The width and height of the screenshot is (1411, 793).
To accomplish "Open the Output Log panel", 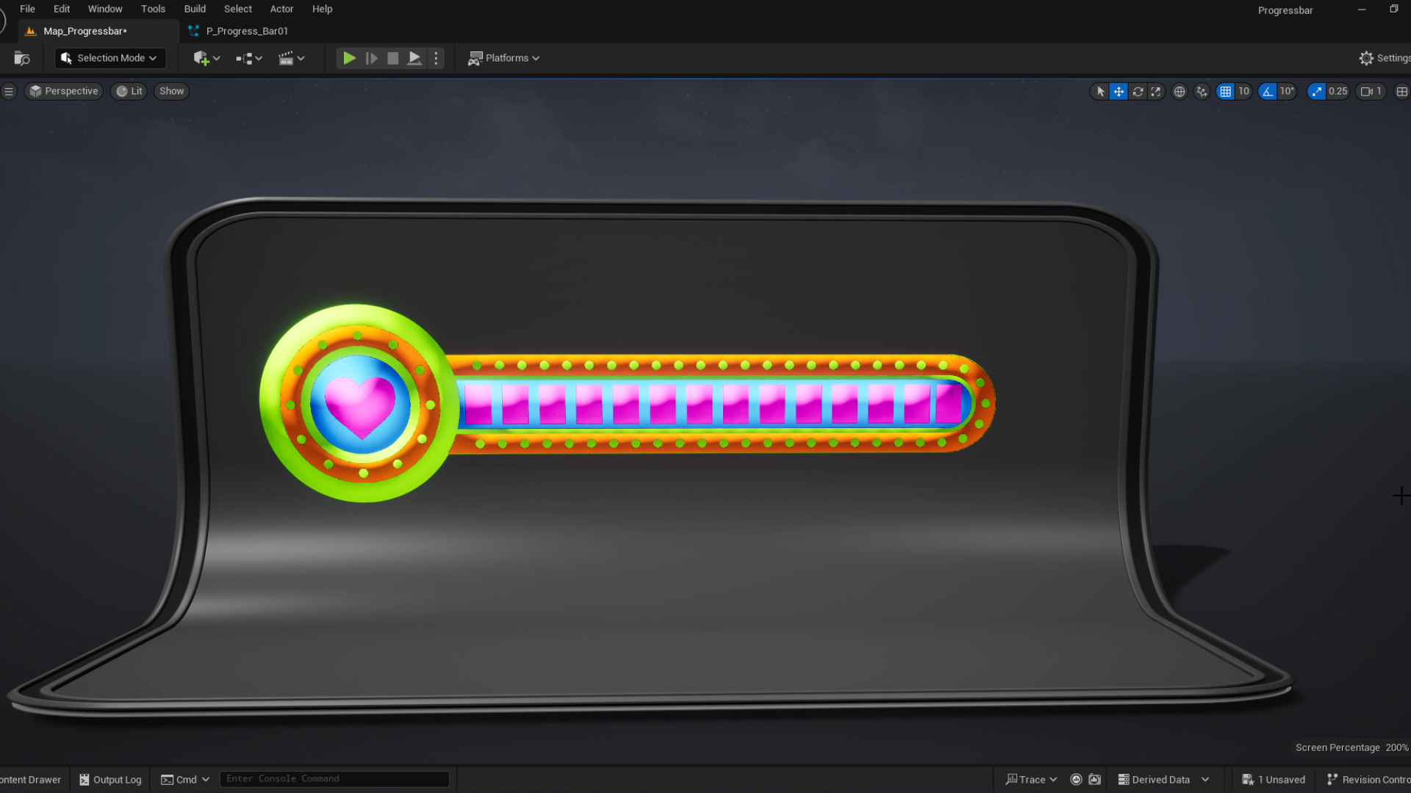I will 110,780.
